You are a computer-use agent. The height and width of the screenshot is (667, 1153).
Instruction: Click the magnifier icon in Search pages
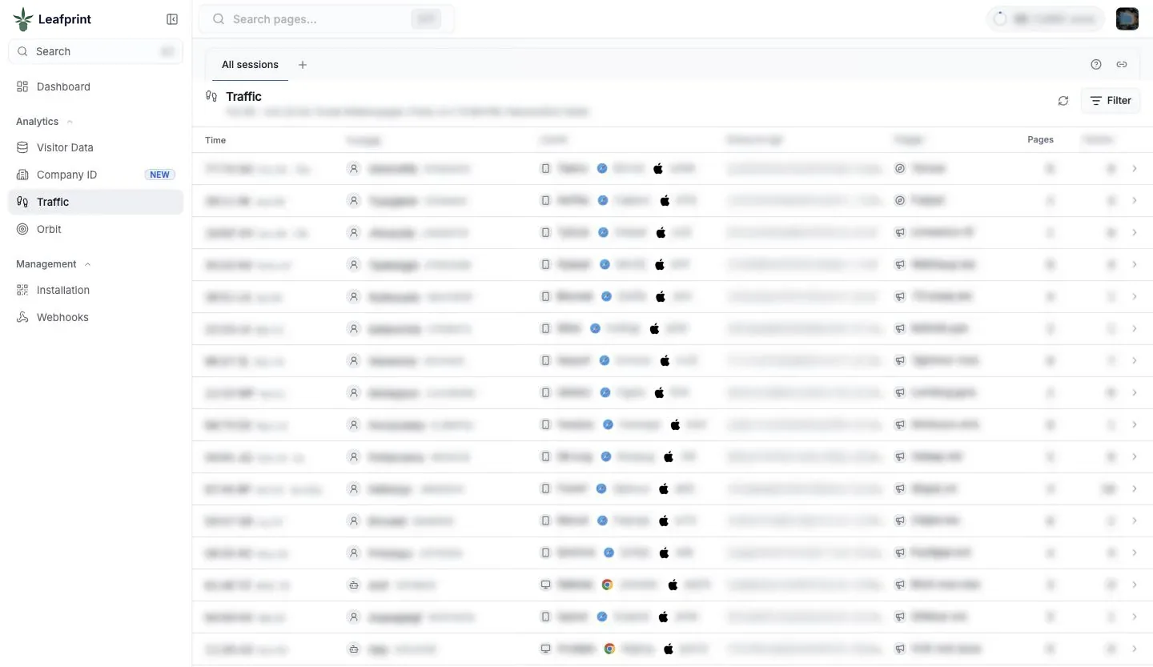218,19
